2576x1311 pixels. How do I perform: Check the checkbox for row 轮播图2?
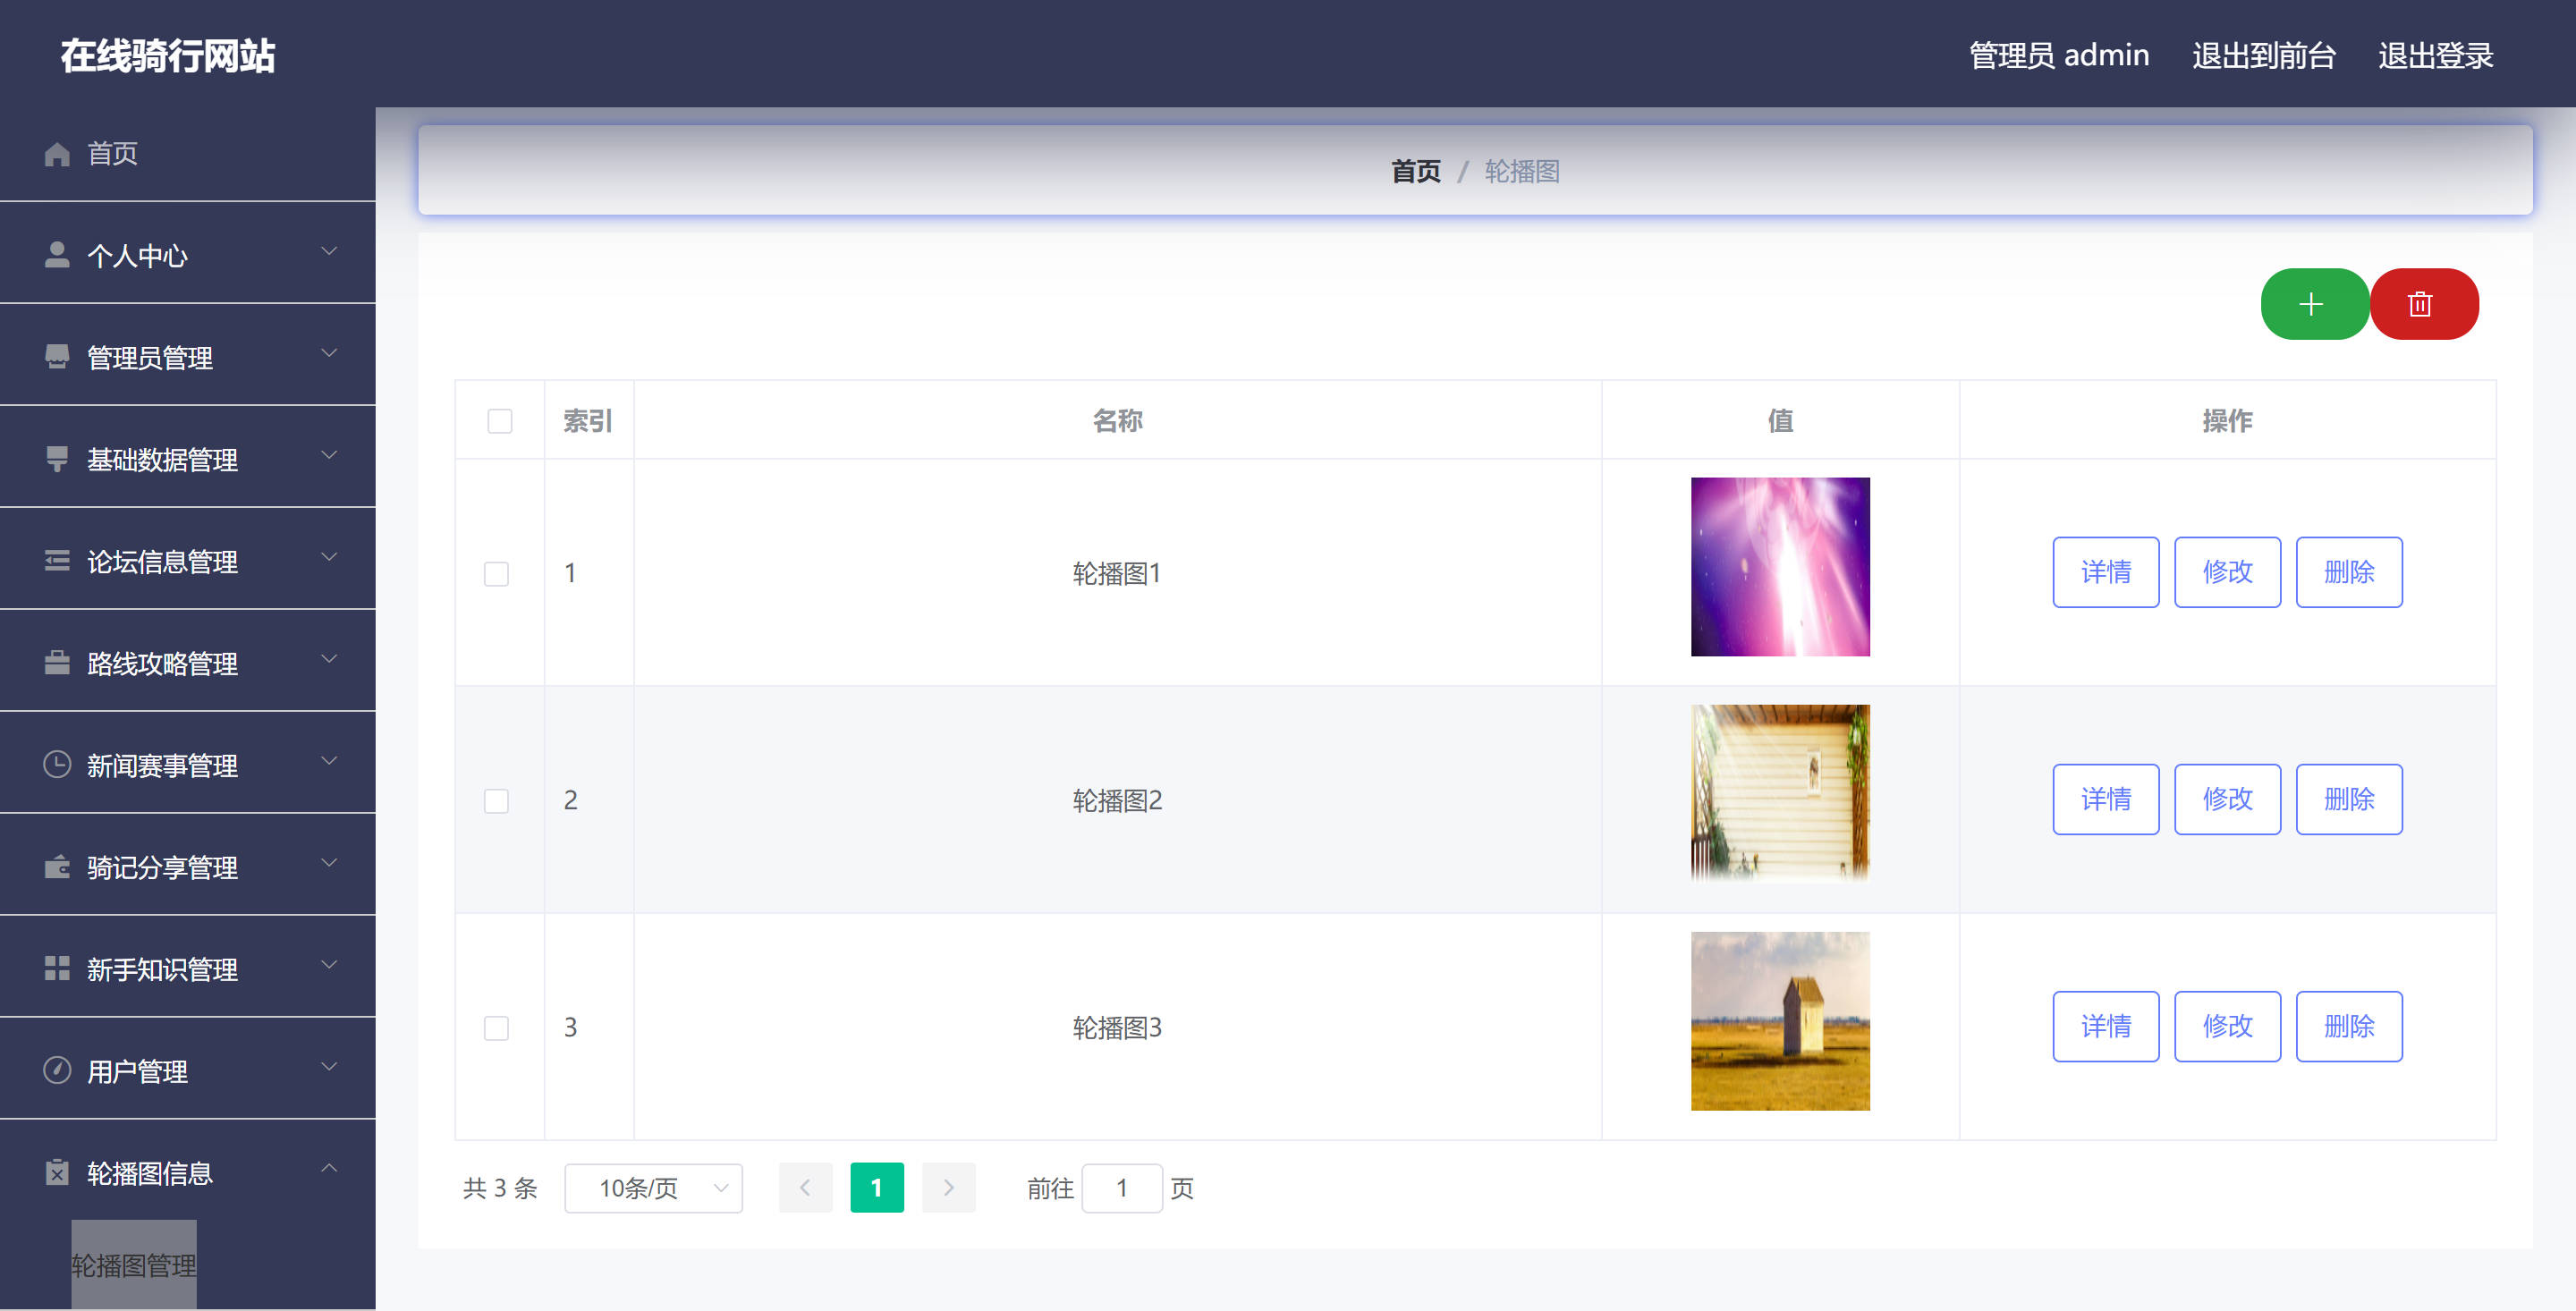[496, 801]
